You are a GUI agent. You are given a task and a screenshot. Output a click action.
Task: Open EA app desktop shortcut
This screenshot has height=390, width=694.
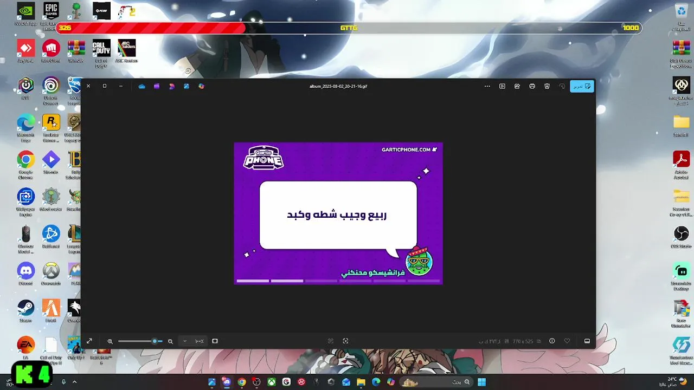pos(25,348)
